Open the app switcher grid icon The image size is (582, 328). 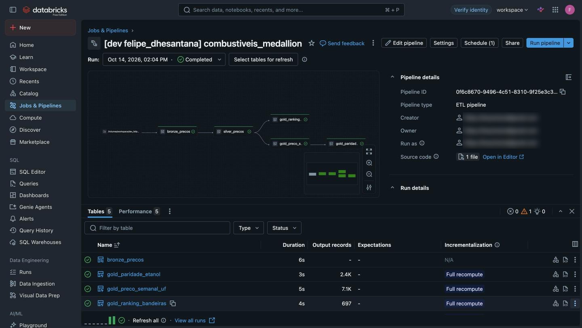(555, 10)
